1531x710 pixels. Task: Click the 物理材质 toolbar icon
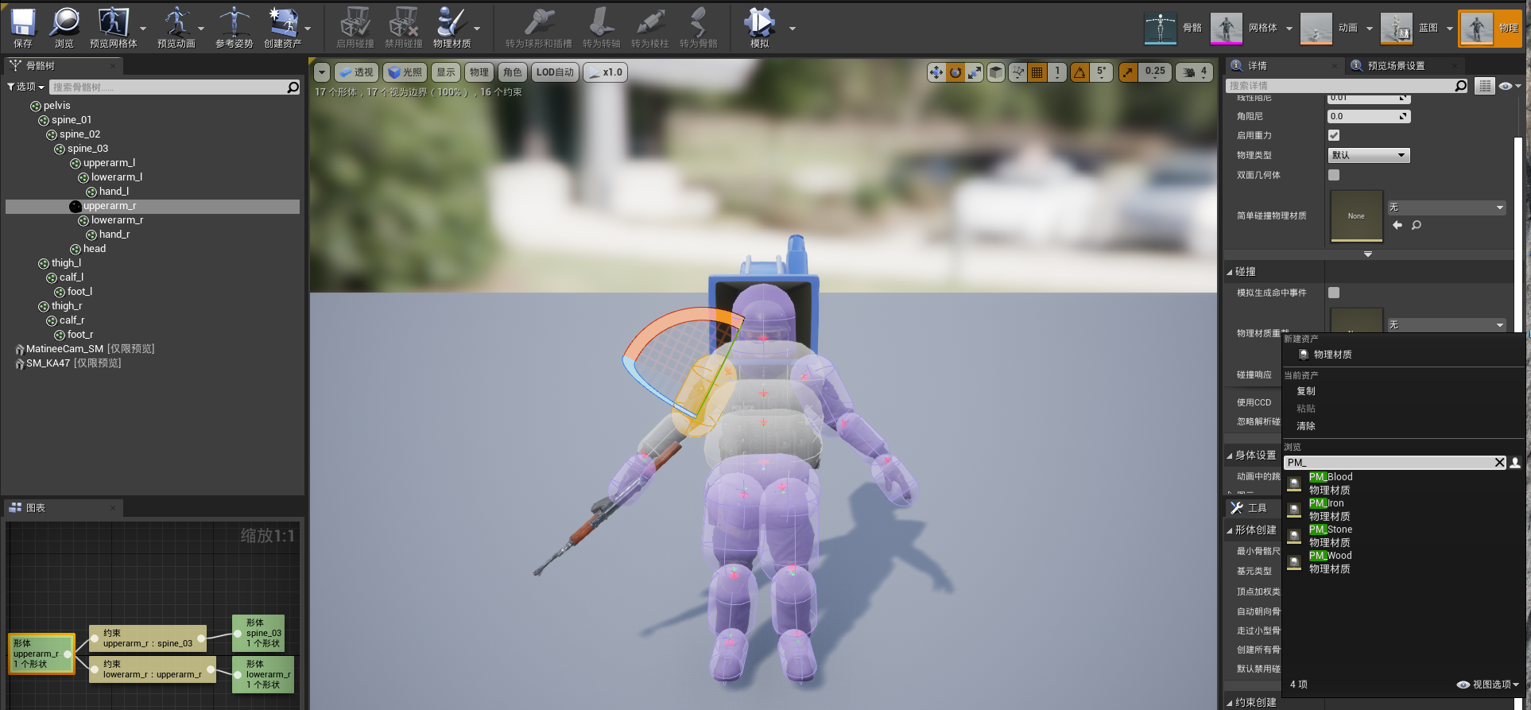451,23
